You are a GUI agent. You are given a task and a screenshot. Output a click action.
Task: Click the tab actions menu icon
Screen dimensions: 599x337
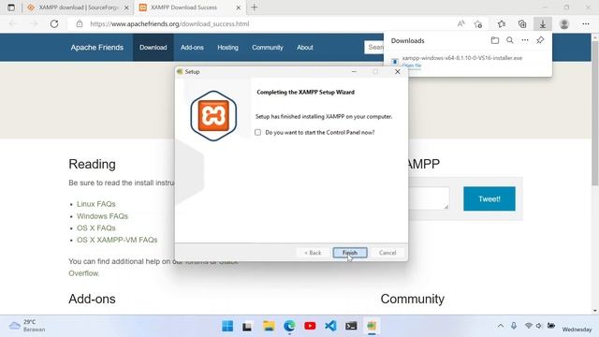(11, 7)
